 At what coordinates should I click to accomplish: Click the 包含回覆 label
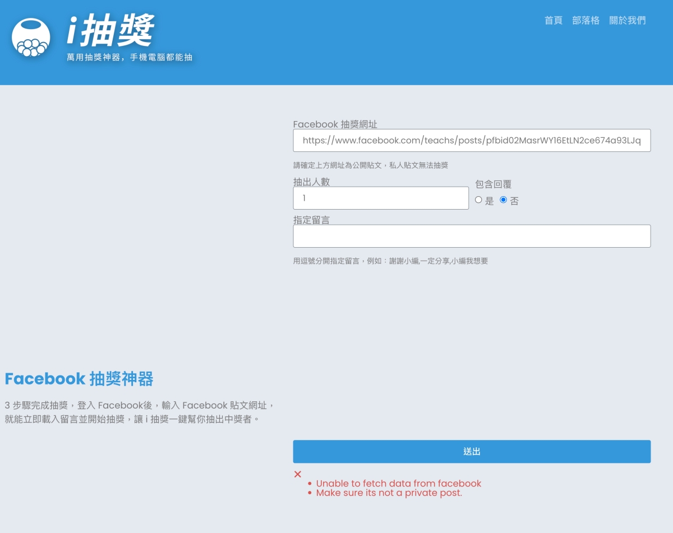point(494,184)
